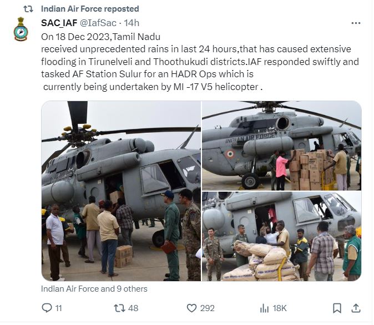The width and height of the screenshot is (374, 325).
Task: Click the Indian Air Force reposted label
Action: (90, 9)
